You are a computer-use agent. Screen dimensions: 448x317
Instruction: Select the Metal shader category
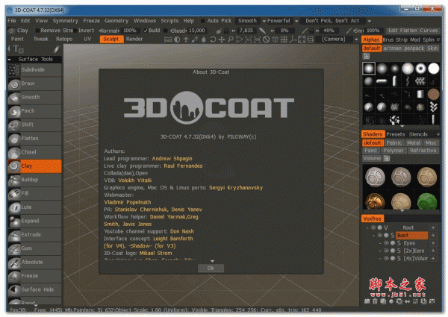pos(414,142)
